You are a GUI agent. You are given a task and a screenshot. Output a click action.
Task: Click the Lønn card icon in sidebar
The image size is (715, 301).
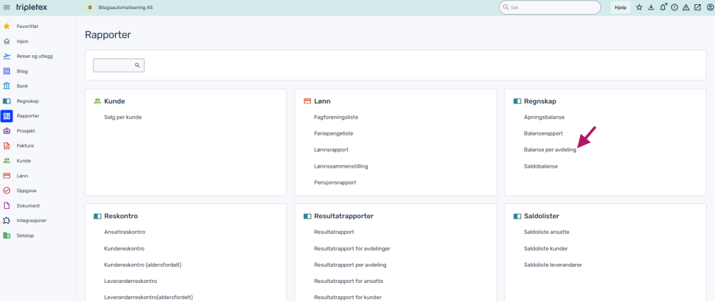(6, 175)
